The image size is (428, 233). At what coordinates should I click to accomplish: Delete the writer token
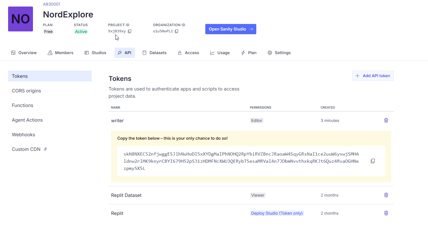point(386,120)
